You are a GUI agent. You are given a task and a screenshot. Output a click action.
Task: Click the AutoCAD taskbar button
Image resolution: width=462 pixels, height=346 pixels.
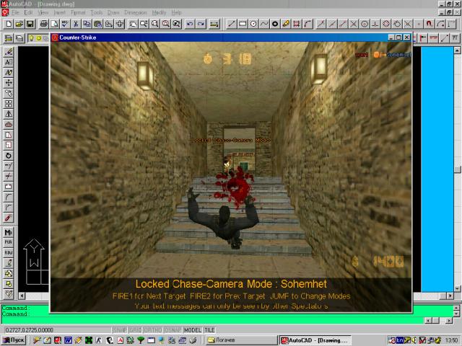pos(315,340)
